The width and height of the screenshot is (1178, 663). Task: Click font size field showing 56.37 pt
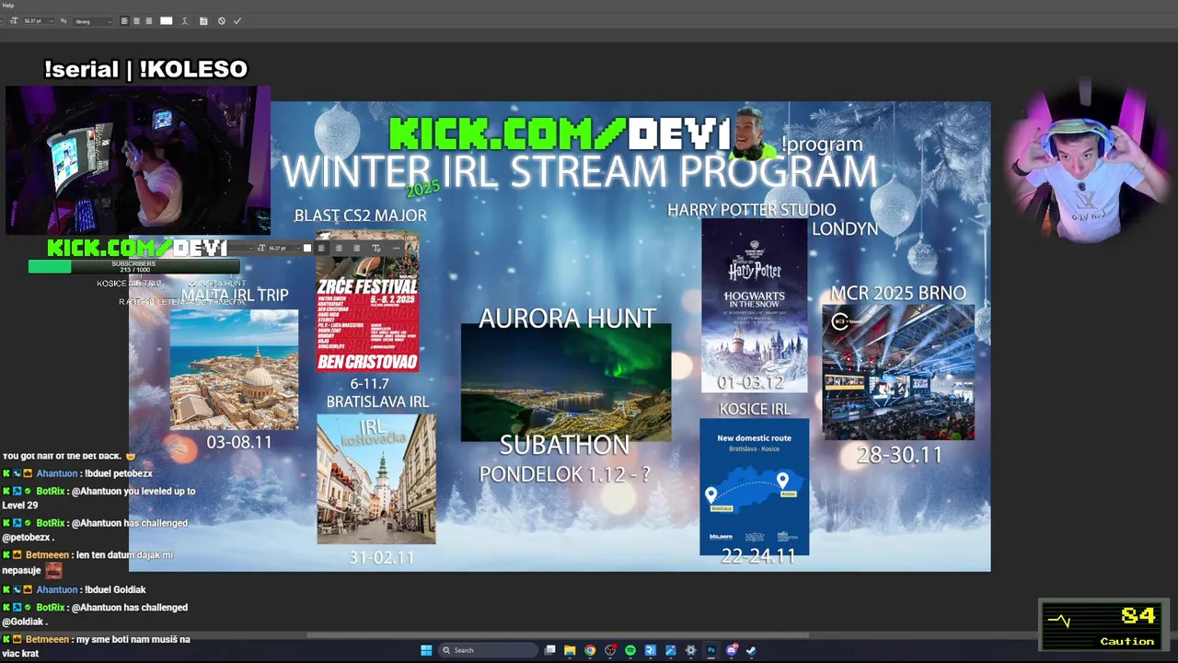pyautogui.click(x=34, y=20)
